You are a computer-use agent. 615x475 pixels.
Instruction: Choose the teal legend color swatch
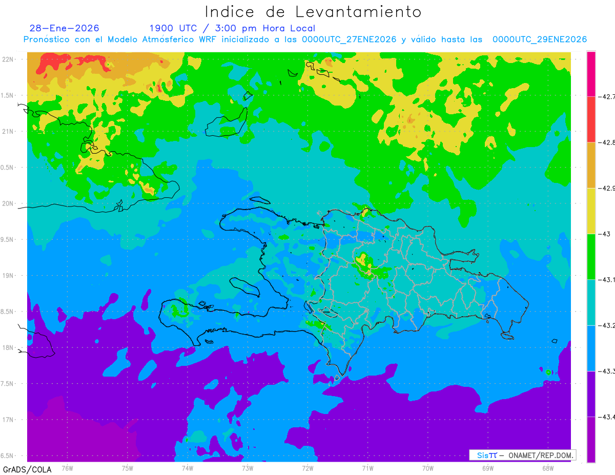(x=591, y=302)
